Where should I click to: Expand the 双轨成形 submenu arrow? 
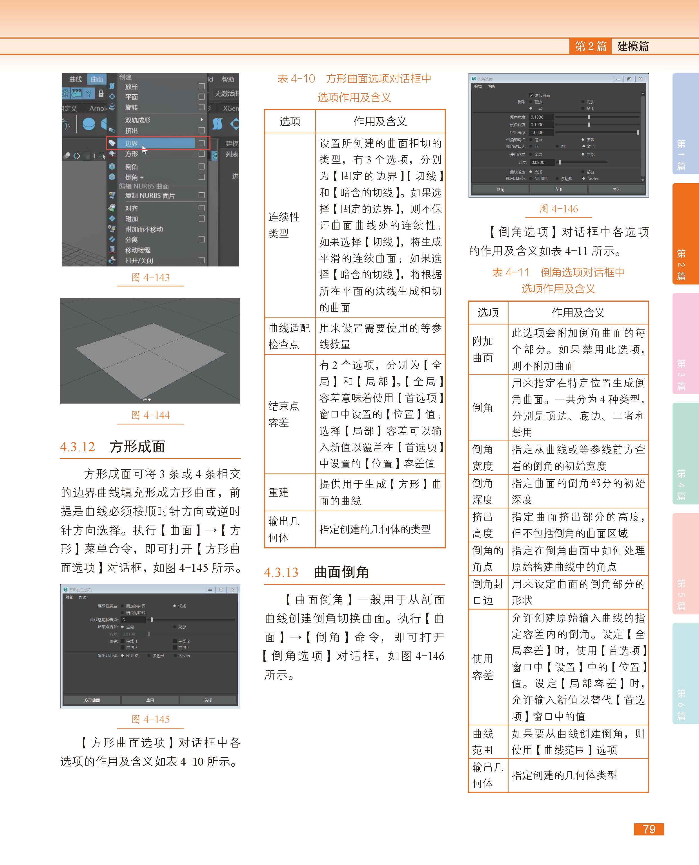[201, 119]
